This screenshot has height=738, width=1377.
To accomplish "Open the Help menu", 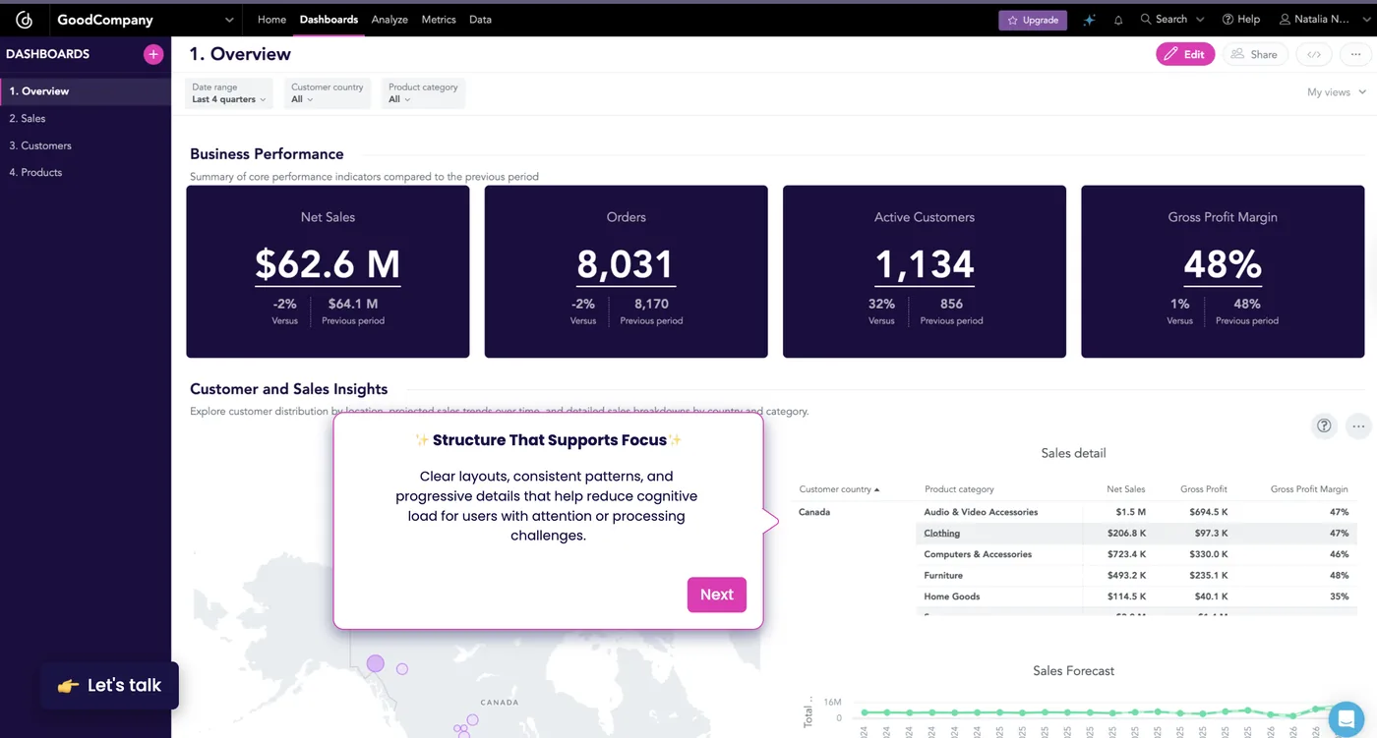I will (1241, 20).
